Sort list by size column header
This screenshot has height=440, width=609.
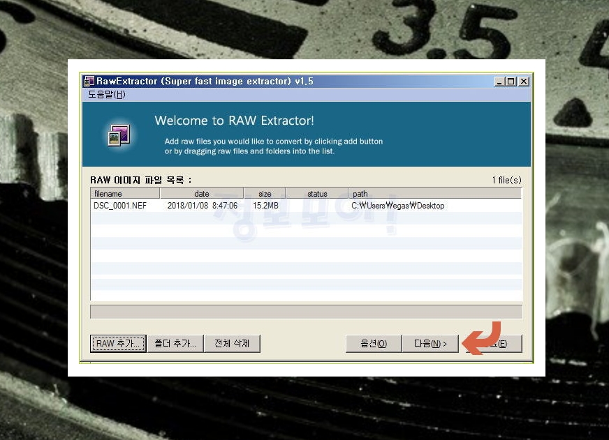pos(265,193)
